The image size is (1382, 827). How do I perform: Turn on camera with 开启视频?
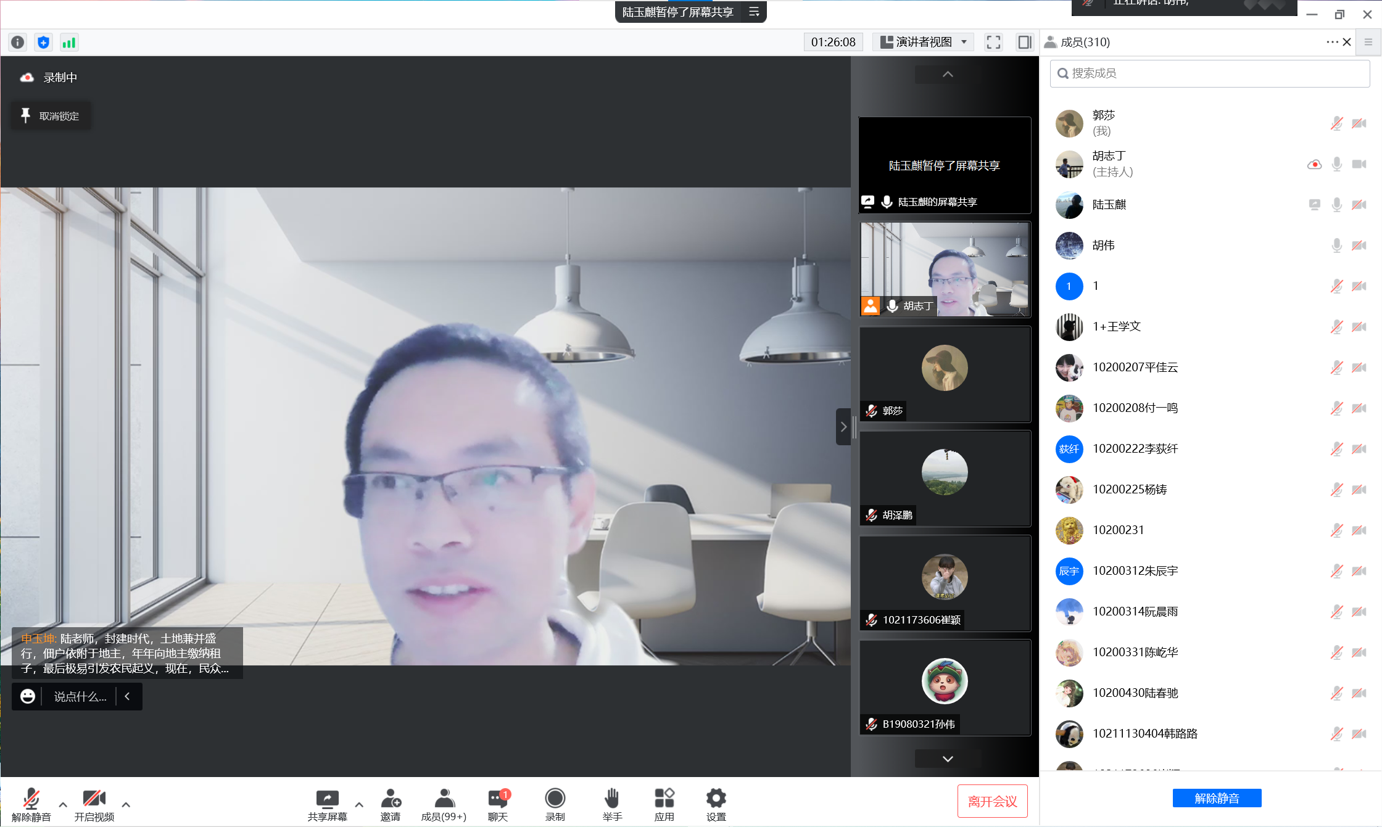pyautogui.click(x=94, y=804)
